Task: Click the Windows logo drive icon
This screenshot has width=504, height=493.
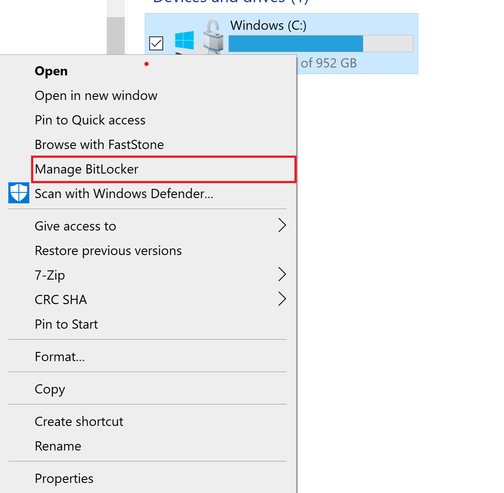Action: [185, 39]
